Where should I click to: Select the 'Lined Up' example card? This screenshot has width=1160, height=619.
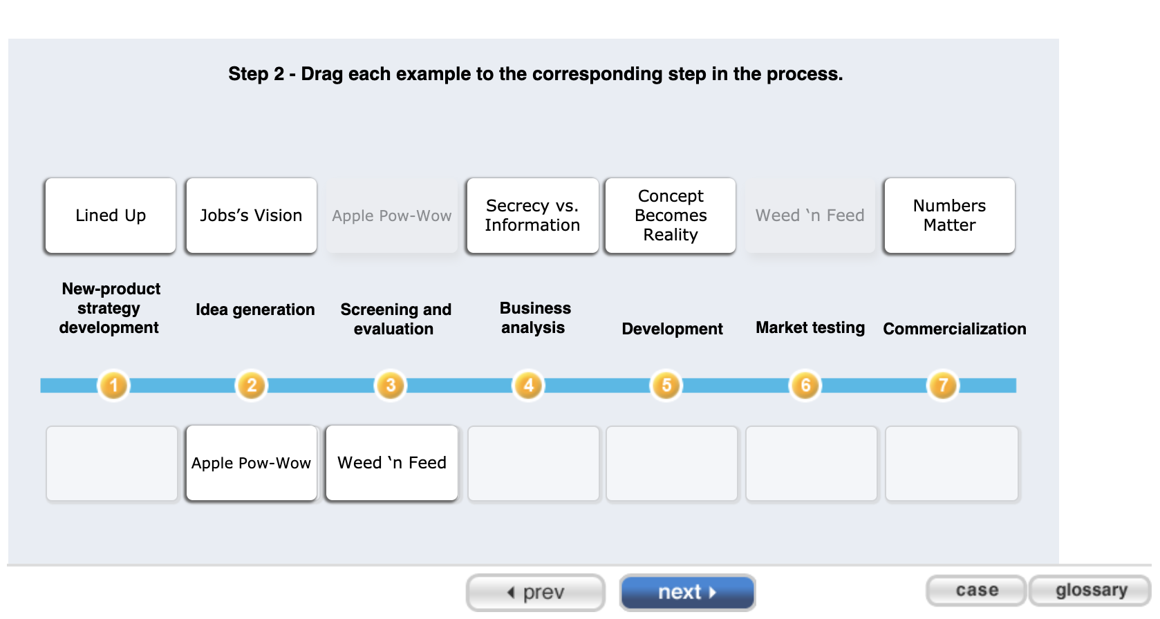point(110,215)
